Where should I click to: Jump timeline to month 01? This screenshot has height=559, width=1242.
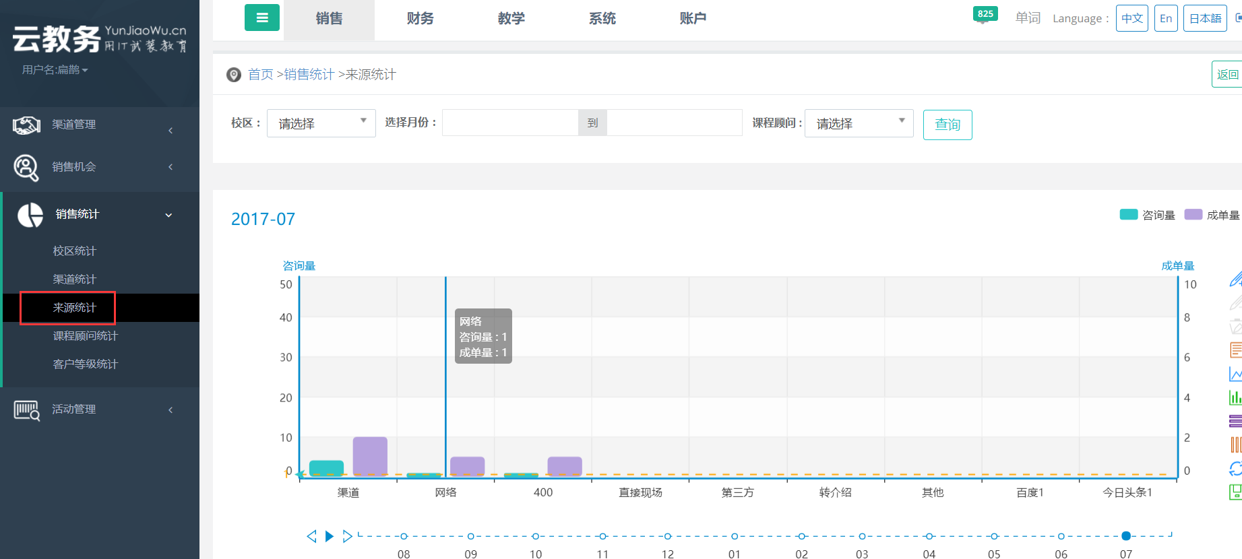[735, 537]
